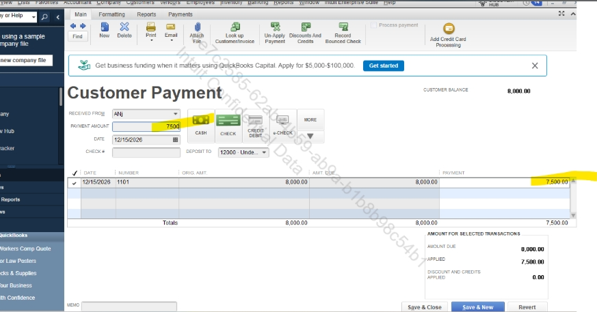
Task: Click the Check # field
Action: pyautogui.click(x=146, y=152)
